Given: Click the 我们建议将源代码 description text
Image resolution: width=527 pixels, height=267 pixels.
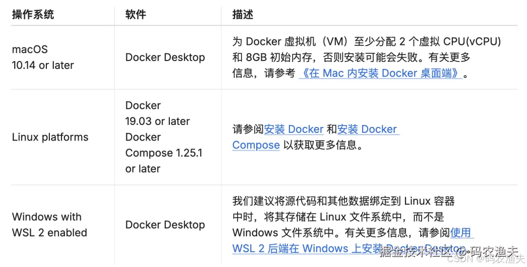Looking at the screenshot, I should (344, 201).
